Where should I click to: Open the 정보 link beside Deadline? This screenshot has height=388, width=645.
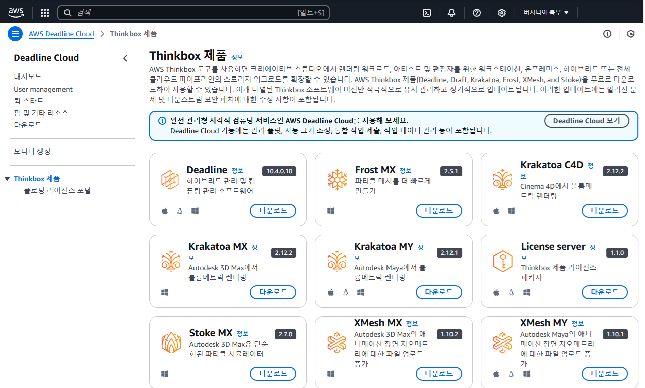pos(237,171)
